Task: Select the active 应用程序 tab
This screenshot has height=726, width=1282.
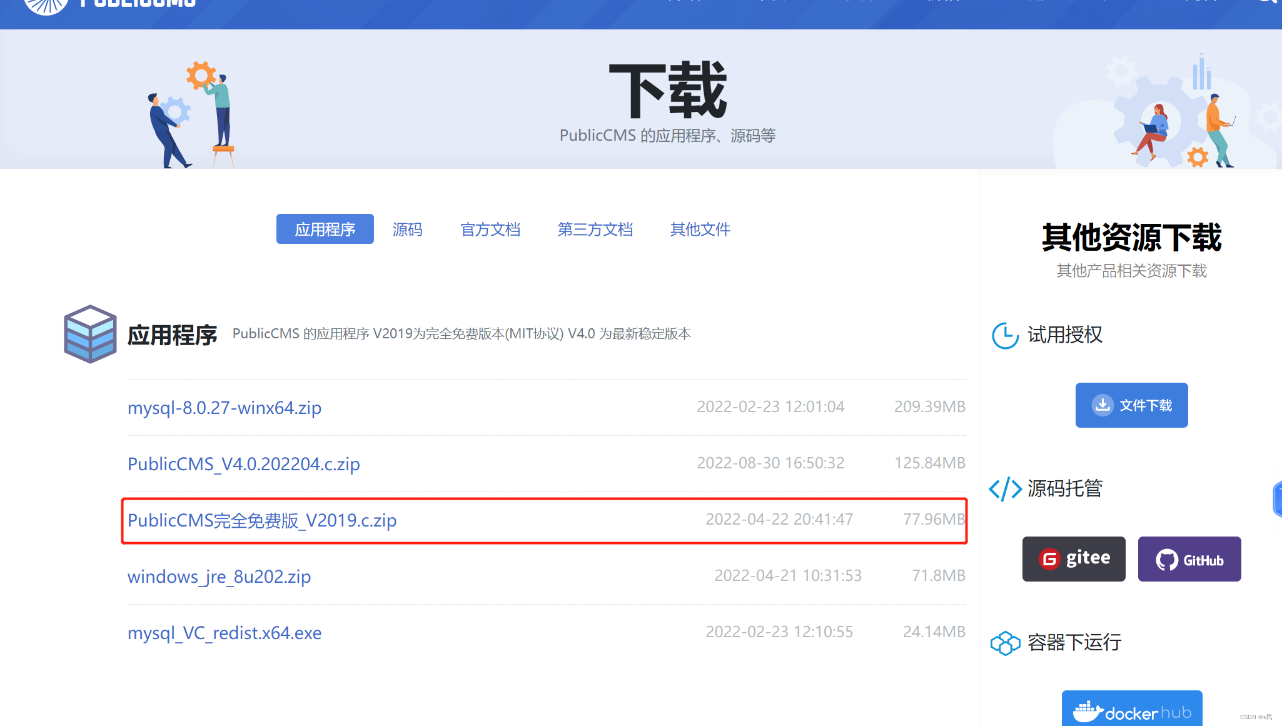Action: pos(325,229)
